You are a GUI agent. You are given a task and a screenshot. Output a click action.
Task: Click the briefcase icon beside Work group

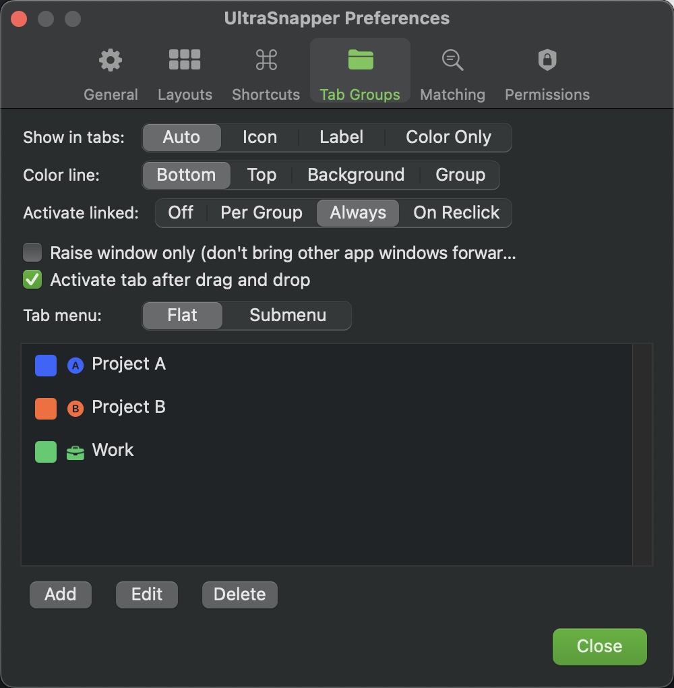(x=75, y=451)
